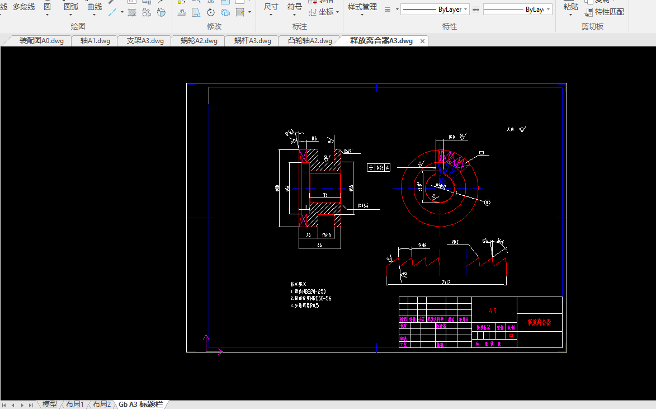
Task: Click the puzzle-shaped block tool icon
Action: (x=147, y=12)
